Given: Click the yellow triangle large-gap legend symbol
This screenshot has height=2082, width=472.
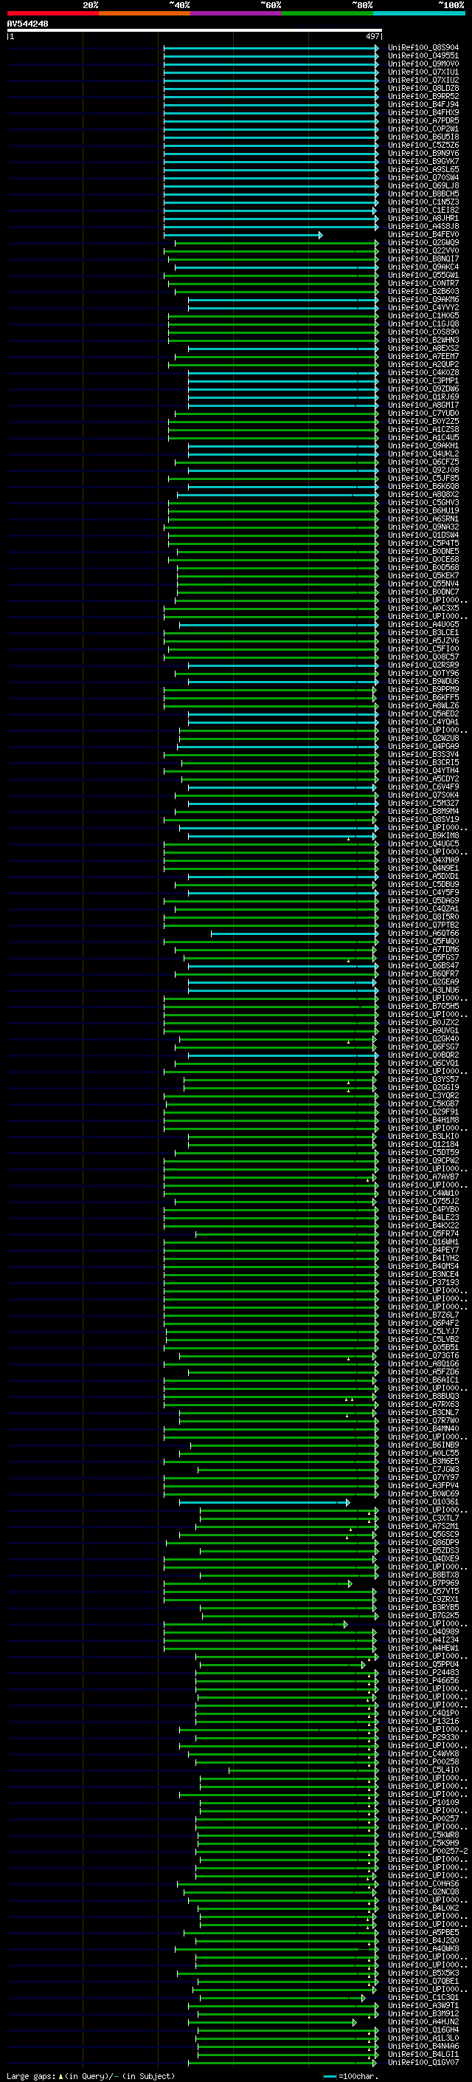Looking at the screenshot, I should click(x=60, y=2075).
